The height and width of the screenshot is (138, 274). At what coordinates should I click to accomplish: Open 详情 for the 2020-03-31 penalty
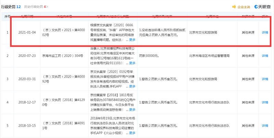265,79
